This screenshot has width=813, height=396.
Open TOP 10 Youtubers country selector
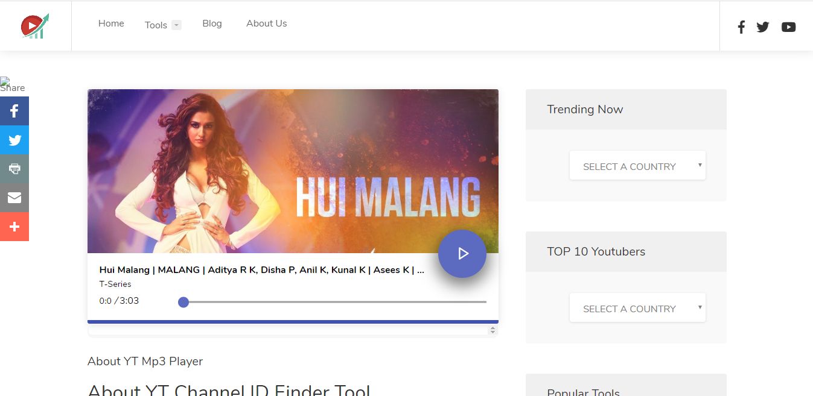(637, 307)
